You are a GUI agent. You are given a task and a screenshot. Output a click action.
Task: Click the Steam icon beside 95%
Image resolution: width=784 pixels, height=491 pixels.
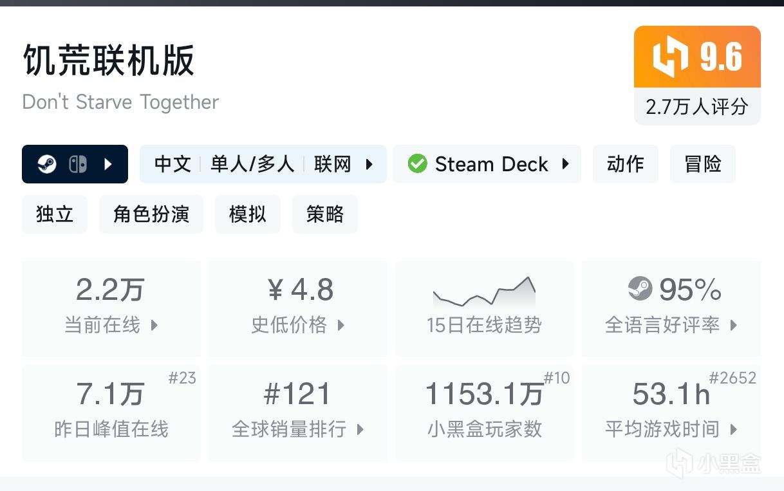click(x=640, y=290)
